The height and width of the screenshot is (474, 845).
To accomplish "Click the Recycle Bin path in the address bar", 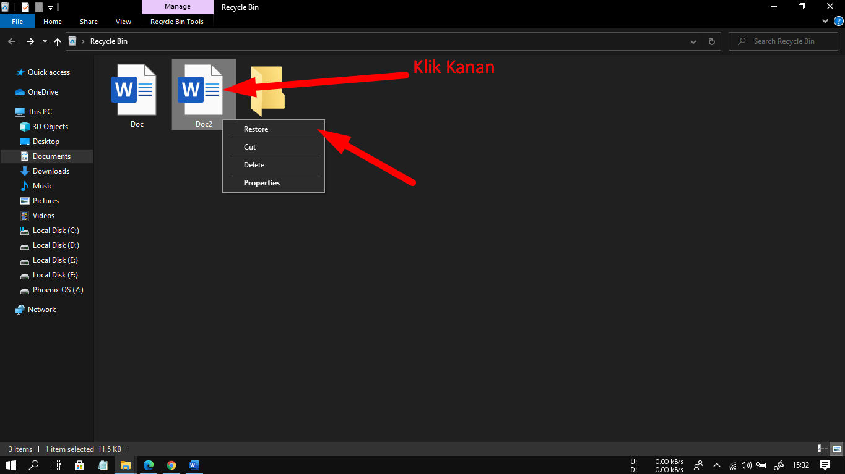I will tap(109, 41).
